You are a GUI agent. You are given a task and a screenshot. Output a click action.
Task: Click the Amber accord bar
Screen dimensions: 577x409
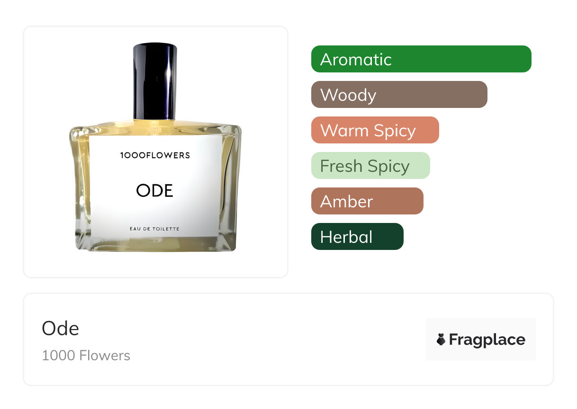pyautogui.click(x=367, y=201)
